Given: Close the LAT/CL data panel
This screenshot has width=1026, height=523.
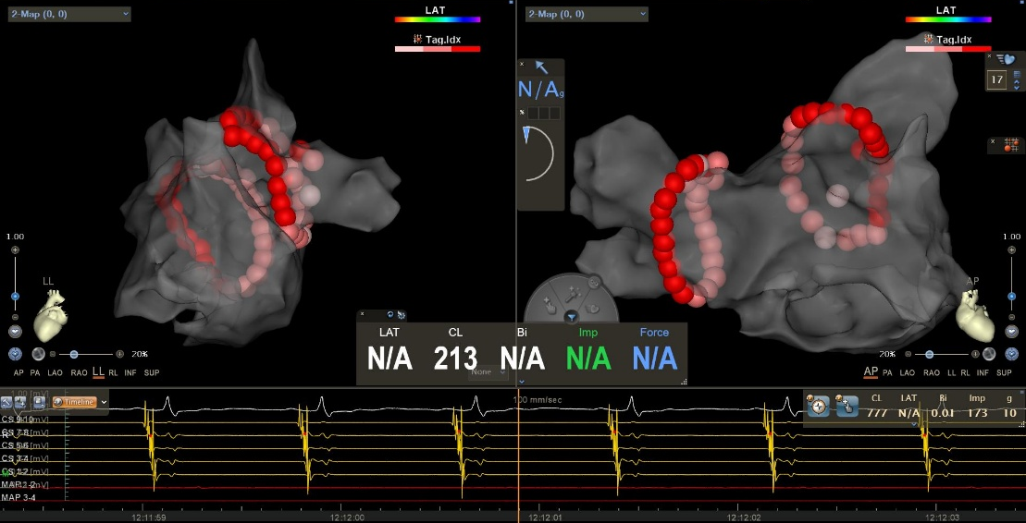Looking at the screenshot, I should 362,314.
